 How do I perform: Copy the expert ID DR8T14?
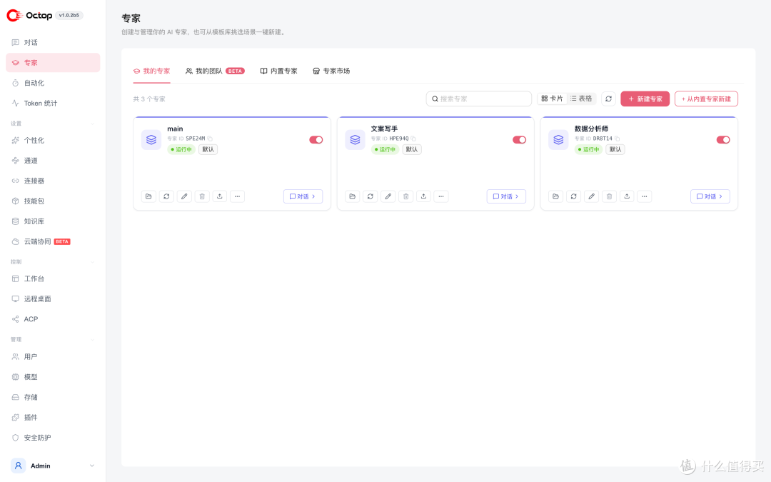coord(617,139)
